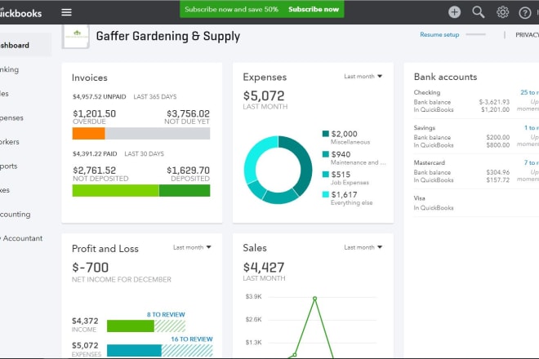Click the Savings 1 to review link

[532, 128]
